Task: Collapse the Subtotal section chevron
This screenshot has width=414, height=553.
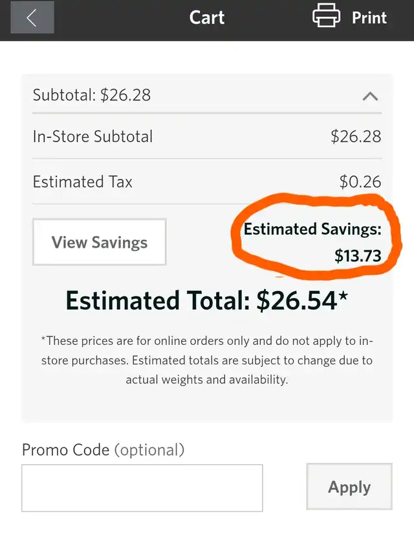Action: click(x=371, y=97)
